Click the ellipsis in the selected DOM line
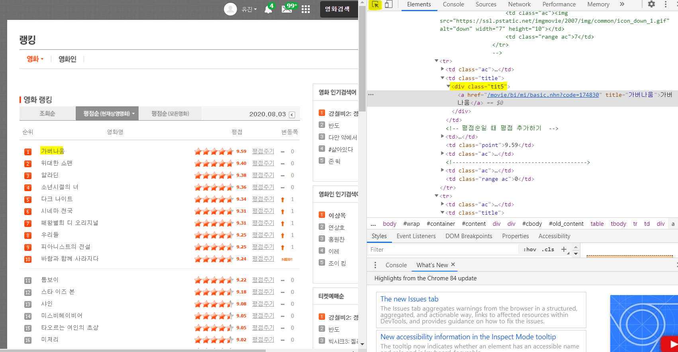The height and width of the screenshot is (352, 678). (x=371, y=95)
